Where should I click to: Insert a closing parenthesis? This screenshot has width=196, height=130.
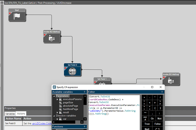(160, 108)
